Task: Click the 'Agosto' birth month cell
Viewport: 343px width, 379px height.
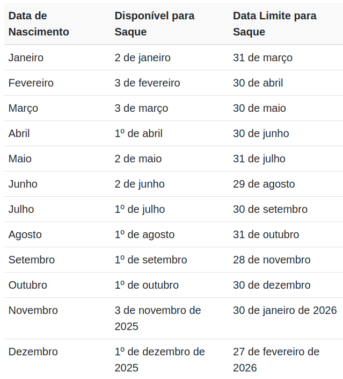Action: tap(25, 234)
